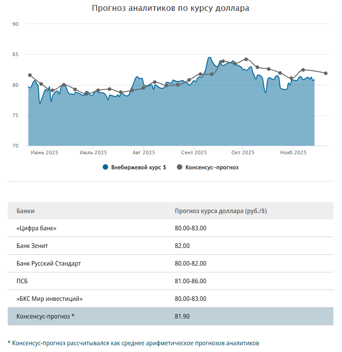Viewport: 342px width, 352px height.
Task: Click the Авг 2025 axis label
Action: (144, 153)
